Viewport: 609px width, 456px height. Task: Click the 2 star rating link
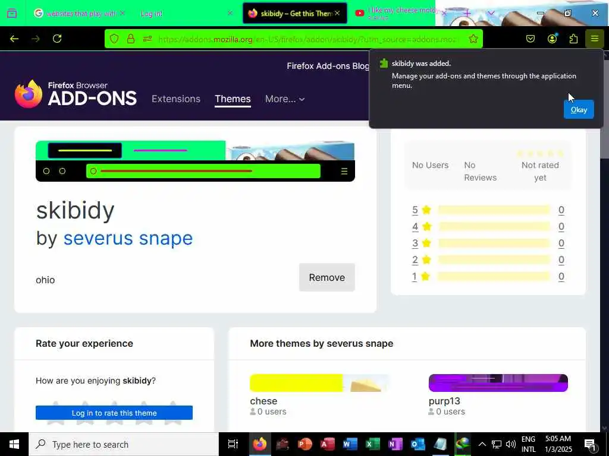pyautogui.click(x=415, y=260)
